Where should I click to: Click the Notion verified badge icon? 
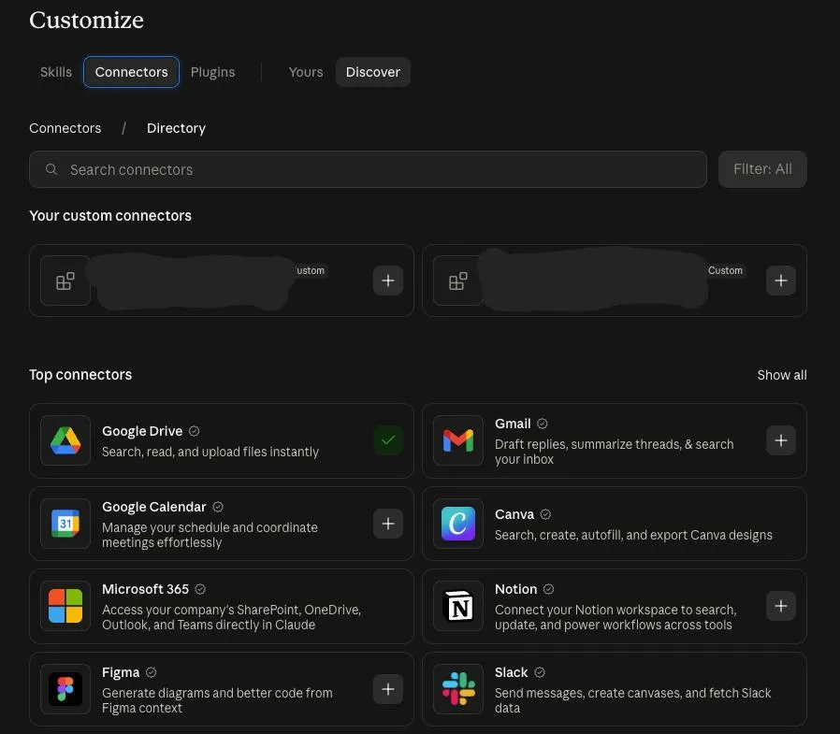[548, 589]
